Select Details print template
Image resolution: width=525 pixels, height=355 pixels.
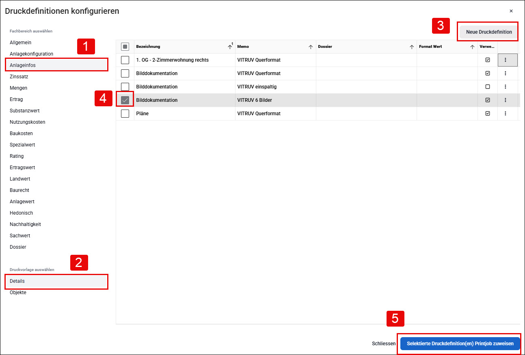(56, 281)
